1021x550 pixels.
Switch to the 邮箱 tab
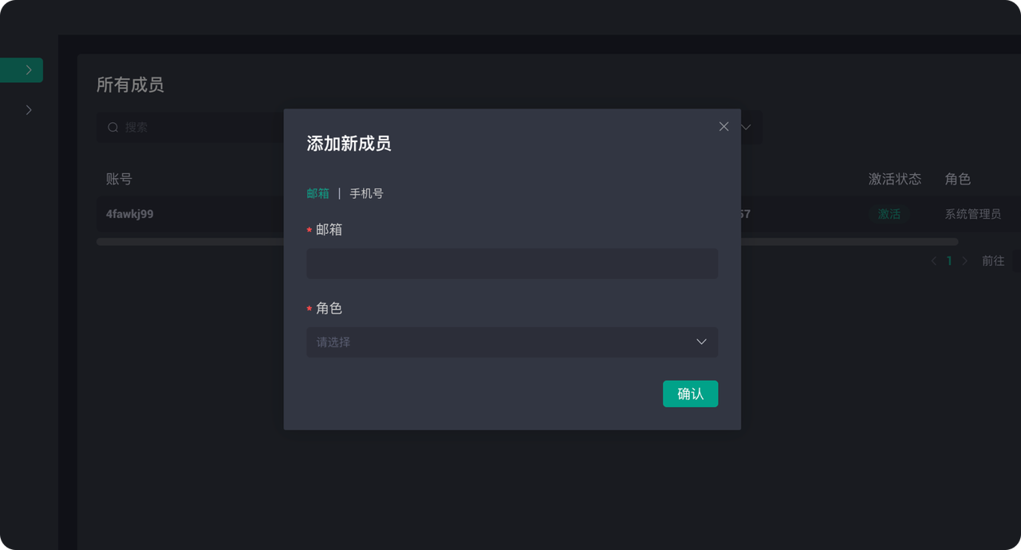pos(317,193)
